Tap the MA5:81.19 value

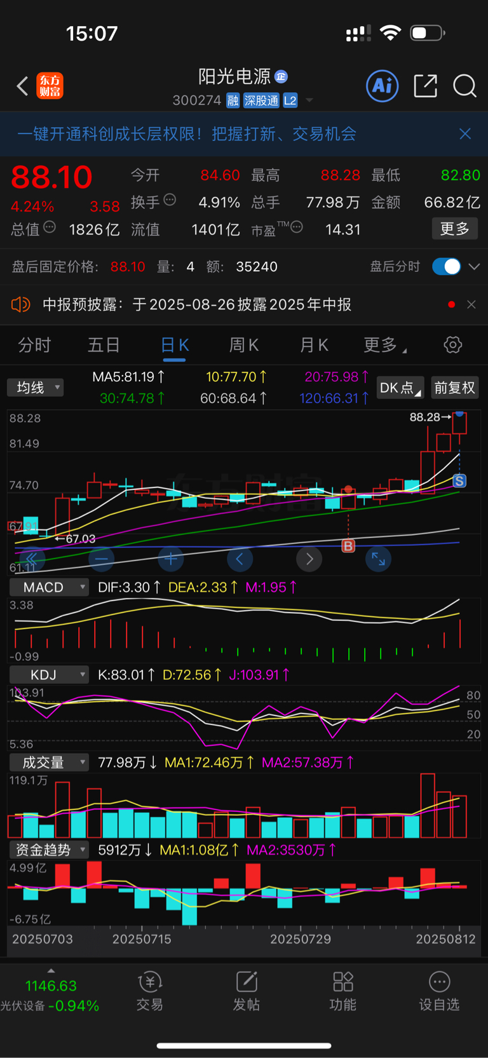click(x=129, y=377)
